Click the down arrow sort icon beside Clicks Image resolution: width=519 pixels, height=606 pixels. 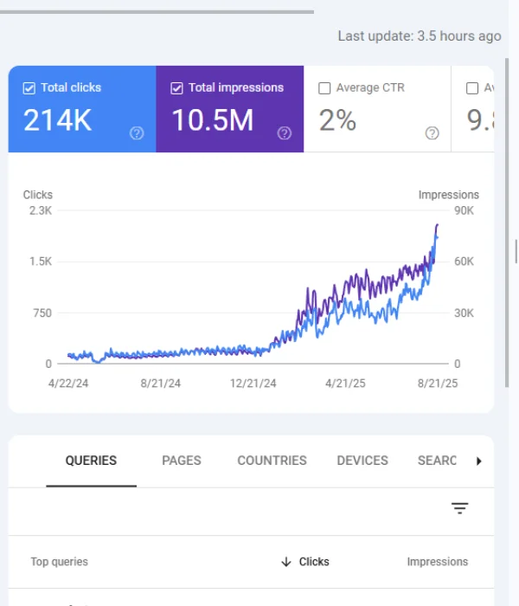point(286,562)
